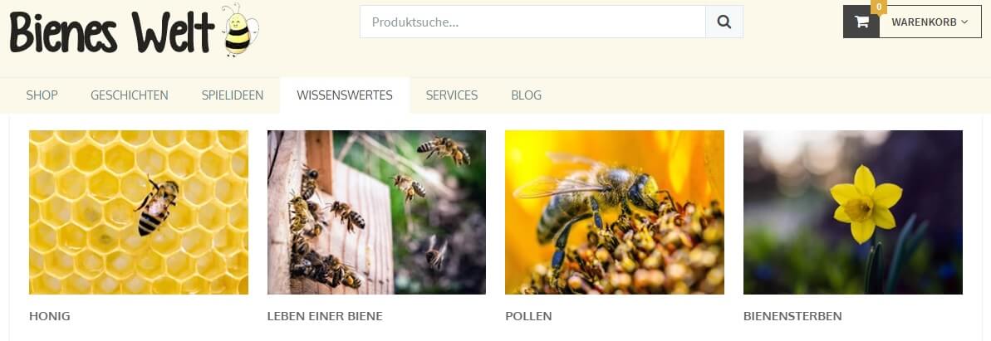991x341 pixels.
Task: Follow the Leben einer Biene link
Action: point(325,316)
